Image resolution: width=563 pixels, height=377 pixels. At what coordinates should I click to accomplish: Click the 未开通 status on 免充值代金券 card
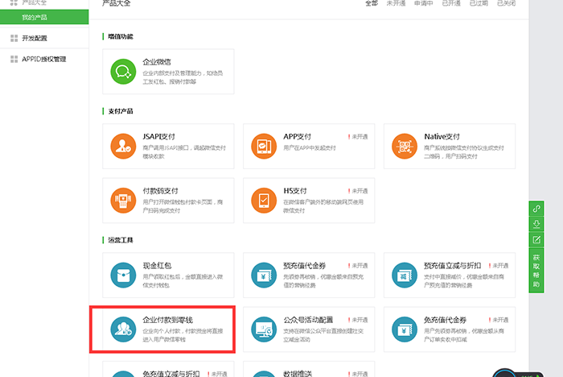tap(499, 320)
